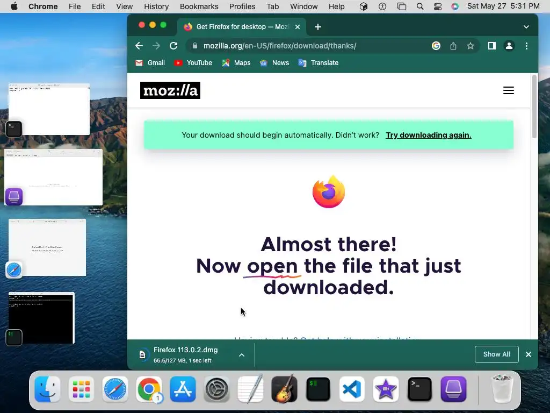Open the Help menu
The width and height of the screenshot is (550, 413).
point(336,6)
